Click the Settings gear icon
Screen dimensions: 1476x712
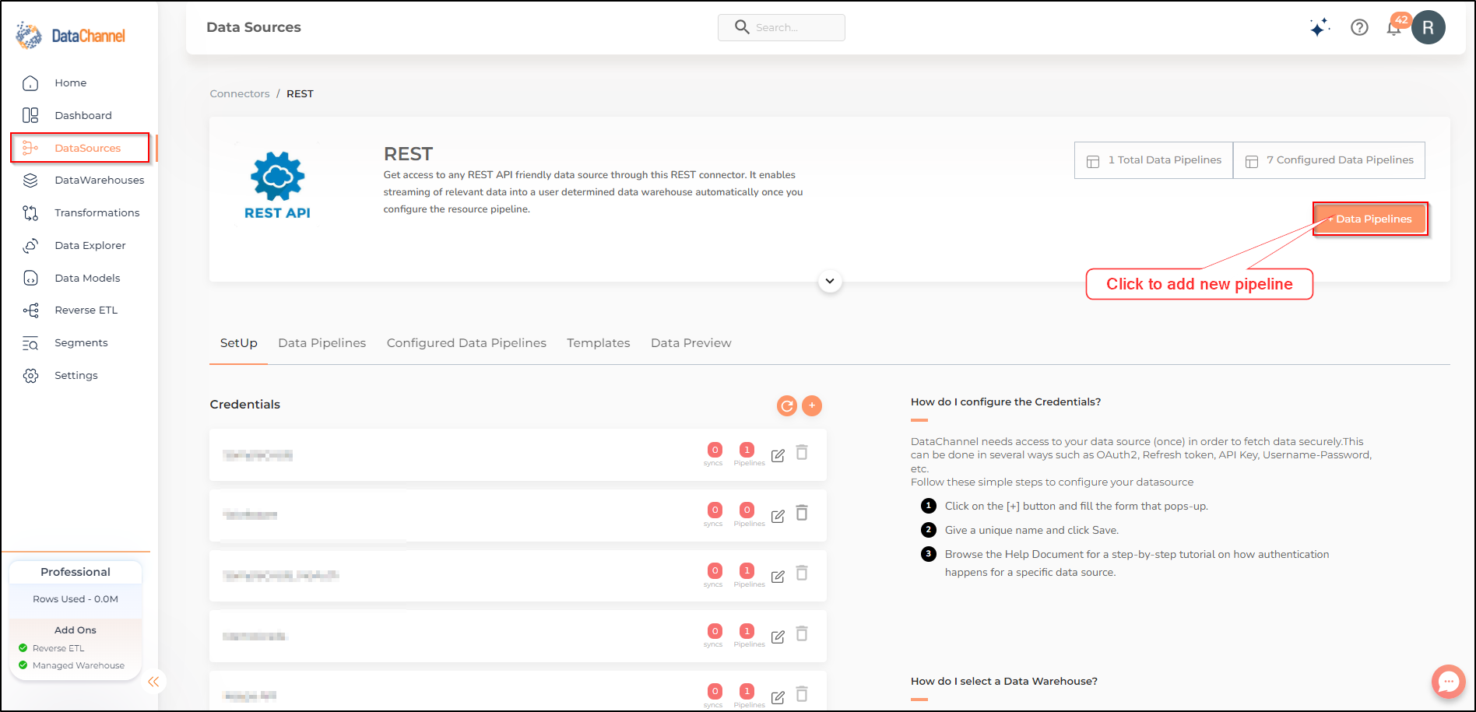30,376
